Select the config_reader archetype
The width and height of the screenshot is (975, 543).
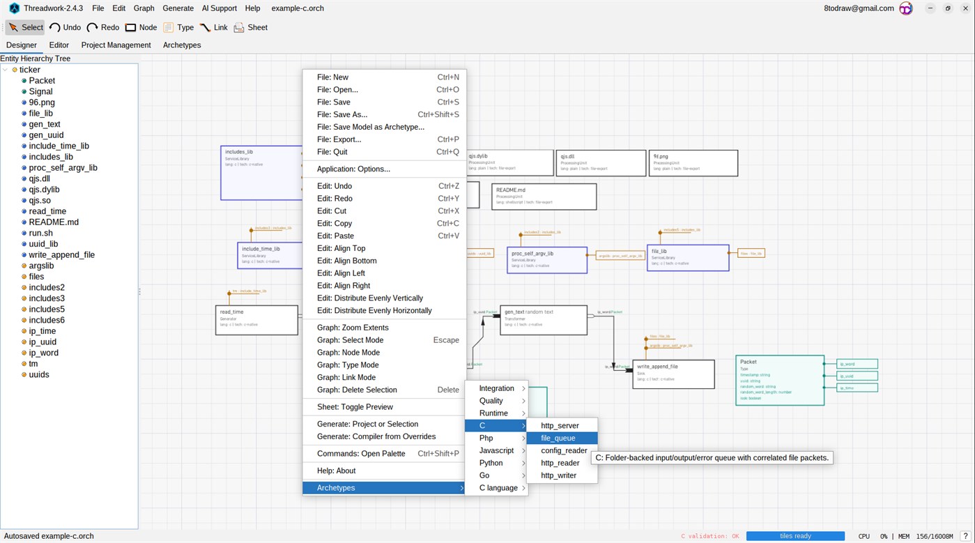click(561, 451)
